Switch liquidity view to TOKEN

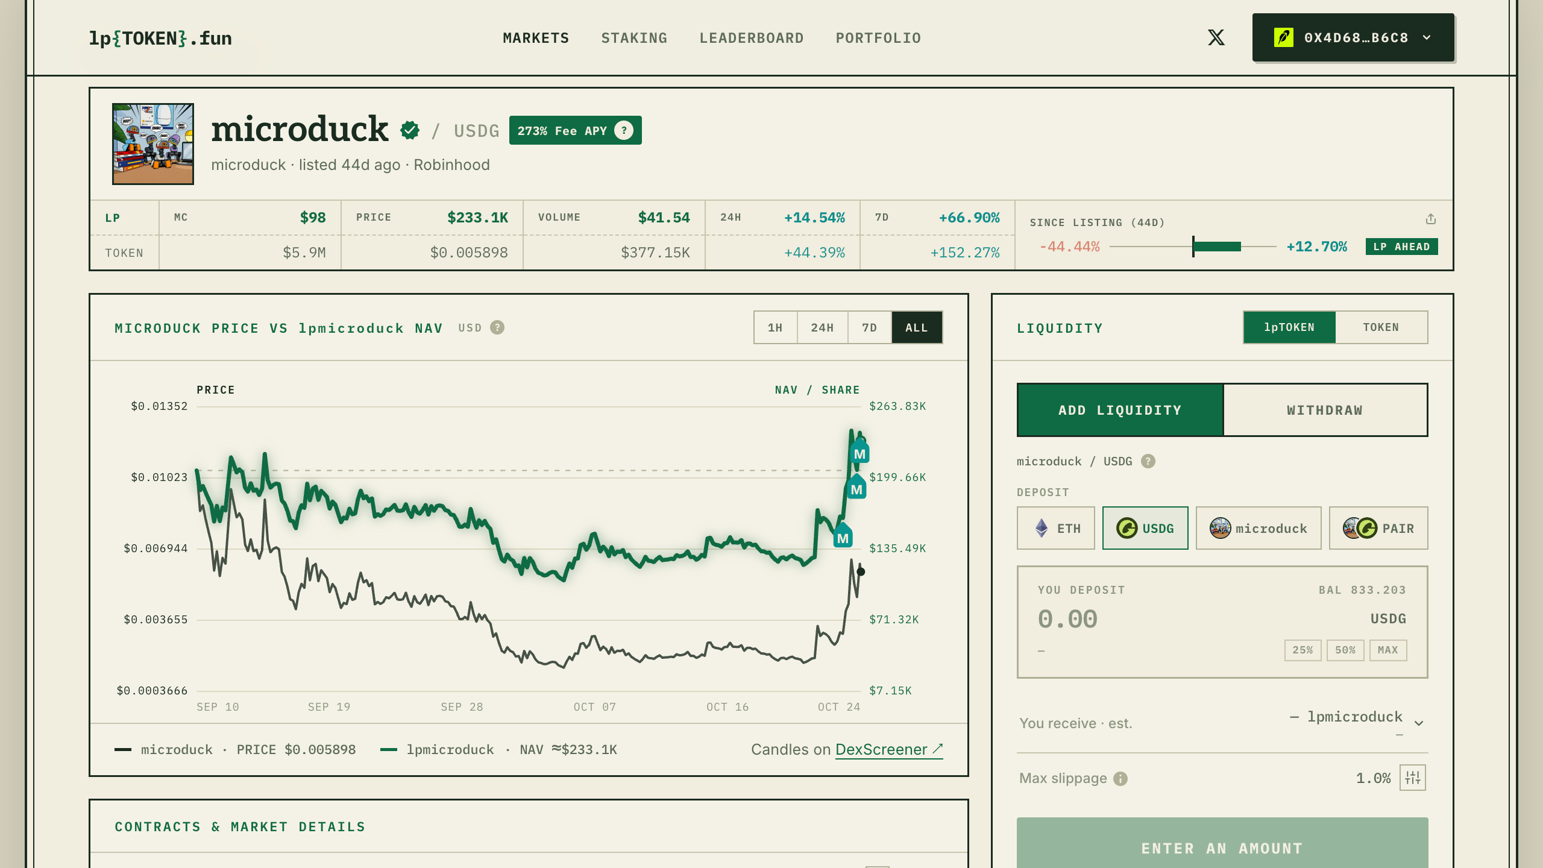(1381, 327)
